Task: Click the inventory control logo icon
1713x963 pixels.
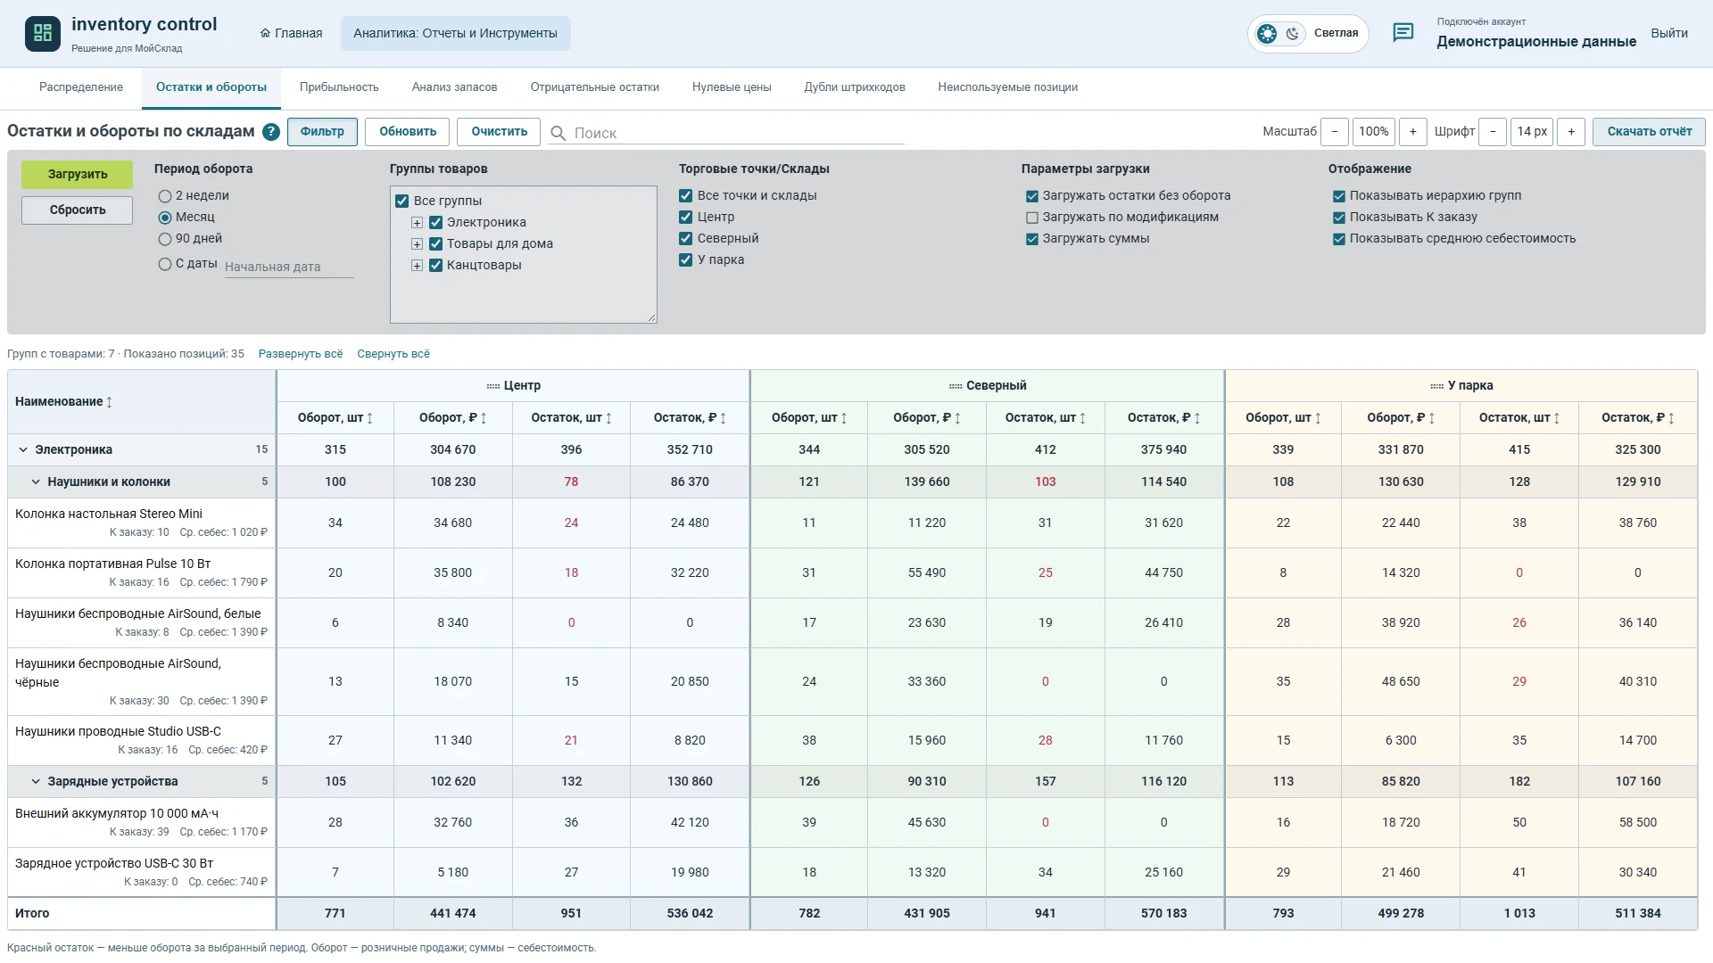Action: pyautogui.click(x=43, y=34)
